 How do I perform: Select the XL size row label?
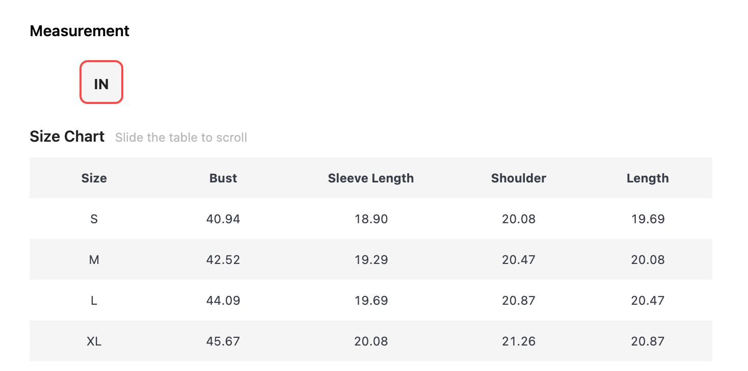point(94,341)
